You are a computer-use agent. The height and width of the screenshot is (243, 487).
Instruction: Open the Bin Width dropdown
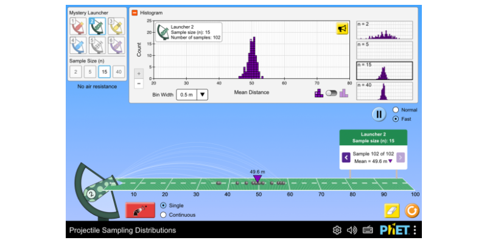pos(192,94)
